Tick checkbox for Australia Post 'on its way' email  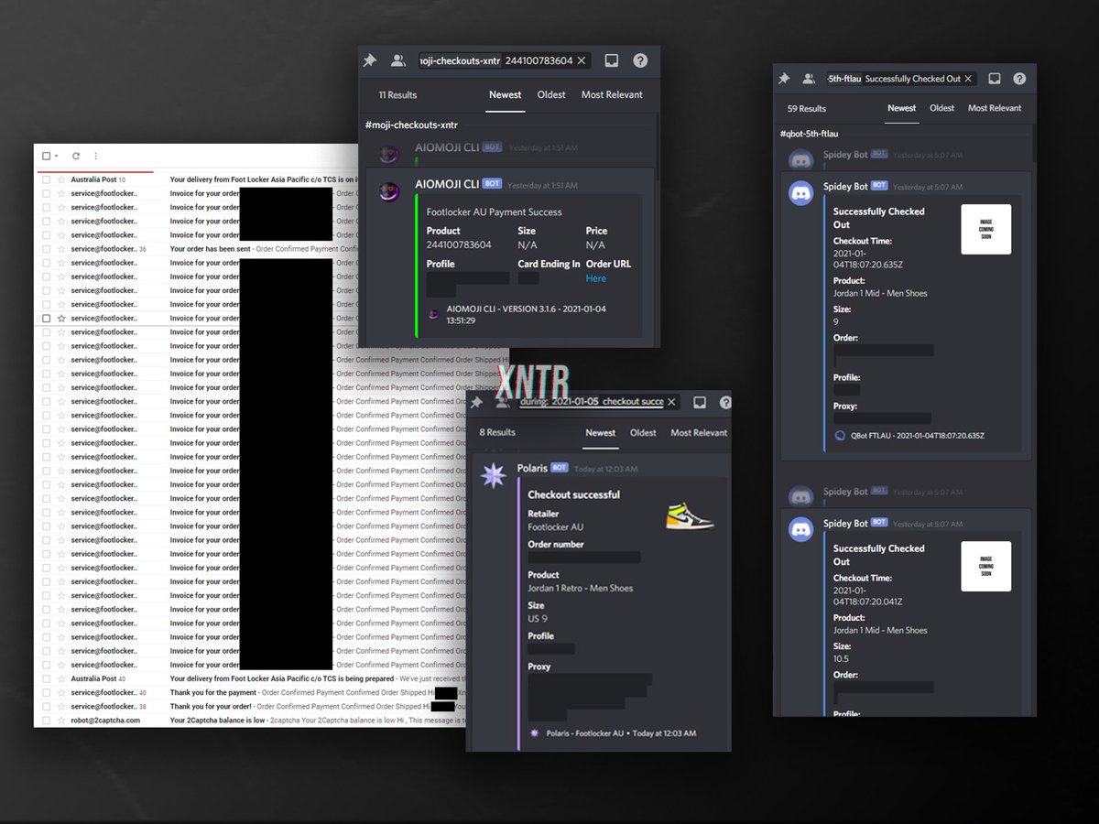tap(47, 179)
